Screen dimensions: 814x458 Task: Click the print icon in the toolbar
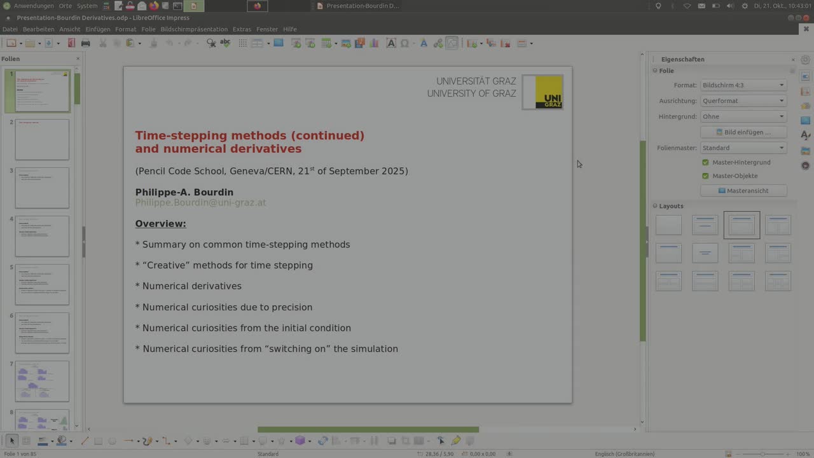pos(85,43)
